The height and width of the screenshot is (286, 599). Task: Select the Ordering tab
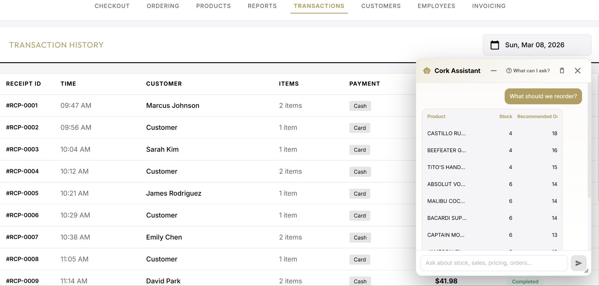[163, 6]
